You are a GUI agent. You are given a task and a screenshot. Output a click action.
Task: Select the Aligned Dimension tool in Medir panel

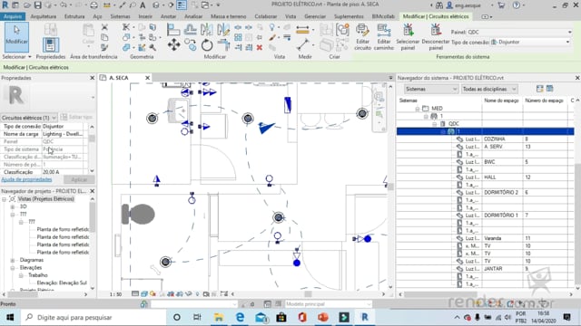[x=302, y=30]
